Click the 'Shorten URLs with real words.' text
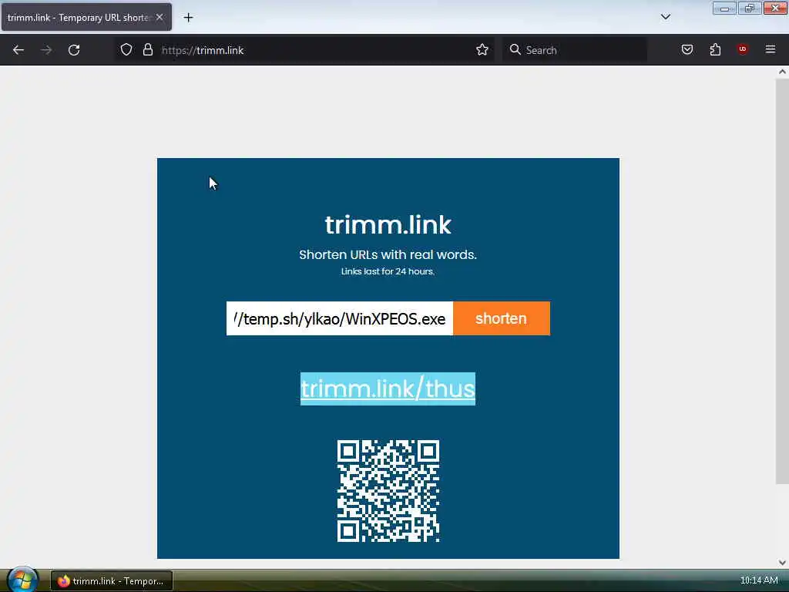This screenshot has width=789, height=592. [x=388, y=254]
